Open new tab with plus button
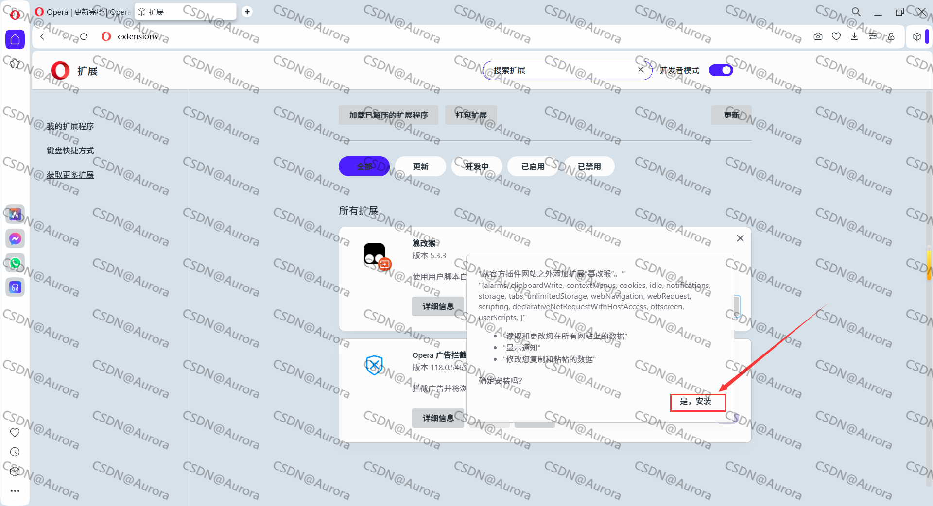 coord(247,12)
